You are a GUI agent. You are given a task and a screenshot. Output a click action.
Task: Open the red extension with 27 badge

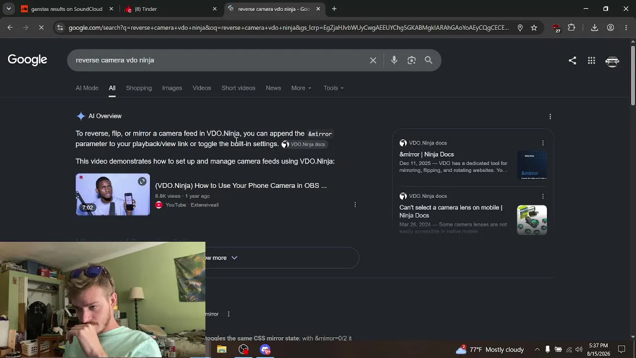click(556, 28)
